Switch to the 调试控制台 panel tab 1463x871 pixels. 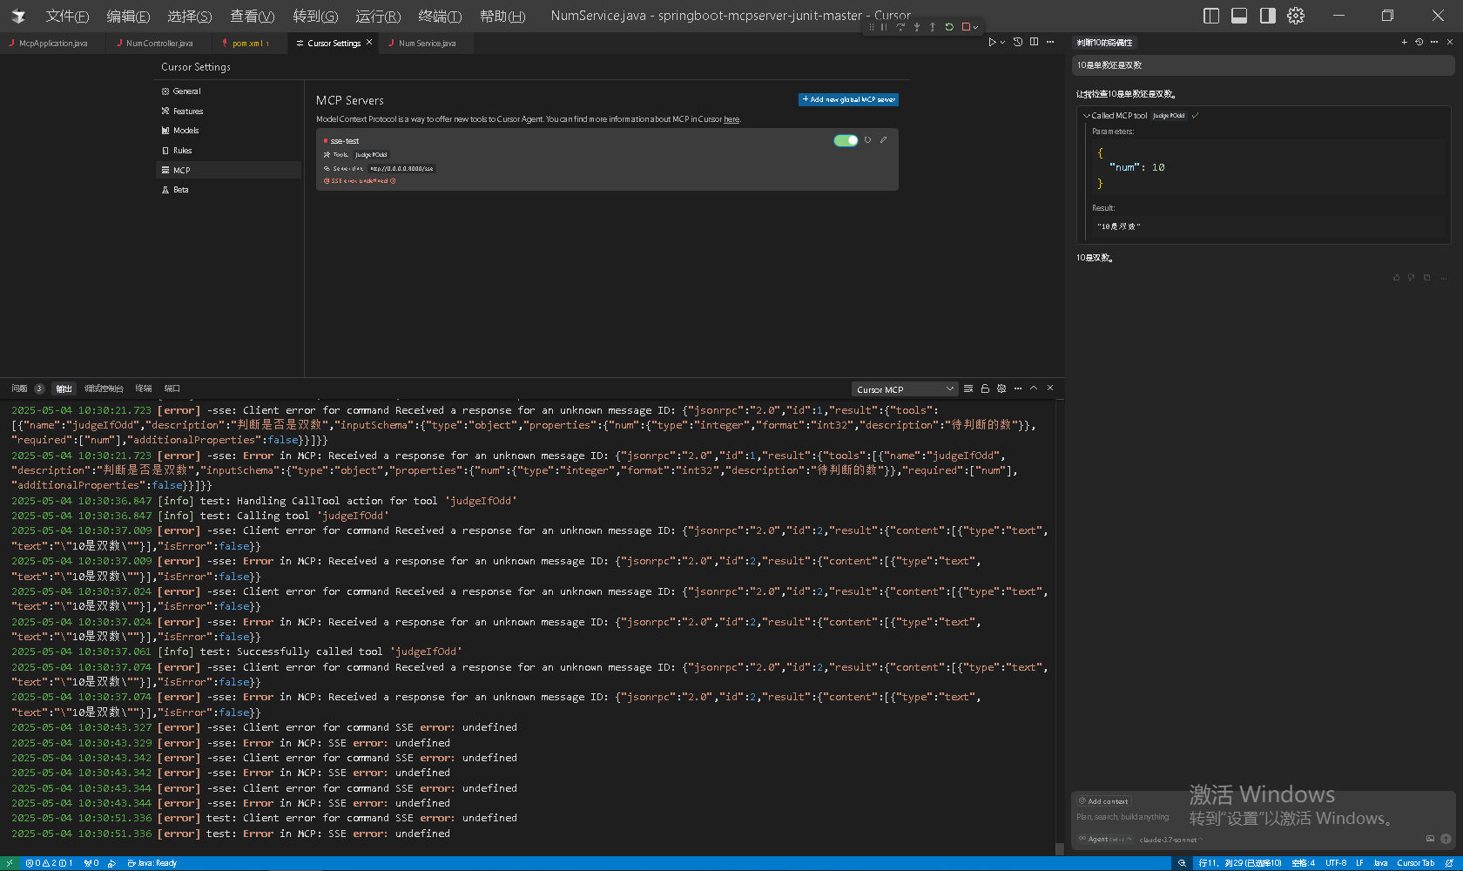[104, 388]
